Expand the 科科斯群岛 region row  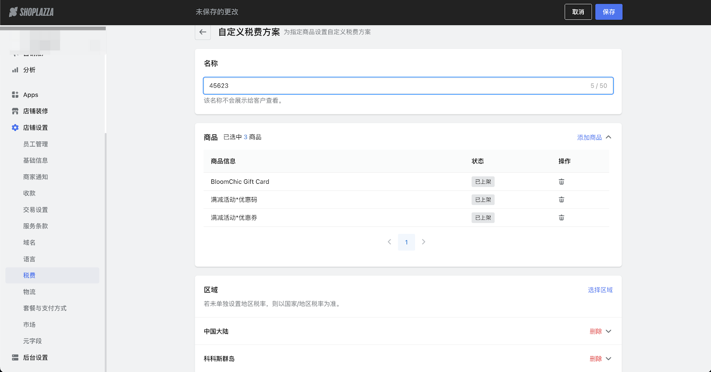pyautogui.click(x=609, y=359)
